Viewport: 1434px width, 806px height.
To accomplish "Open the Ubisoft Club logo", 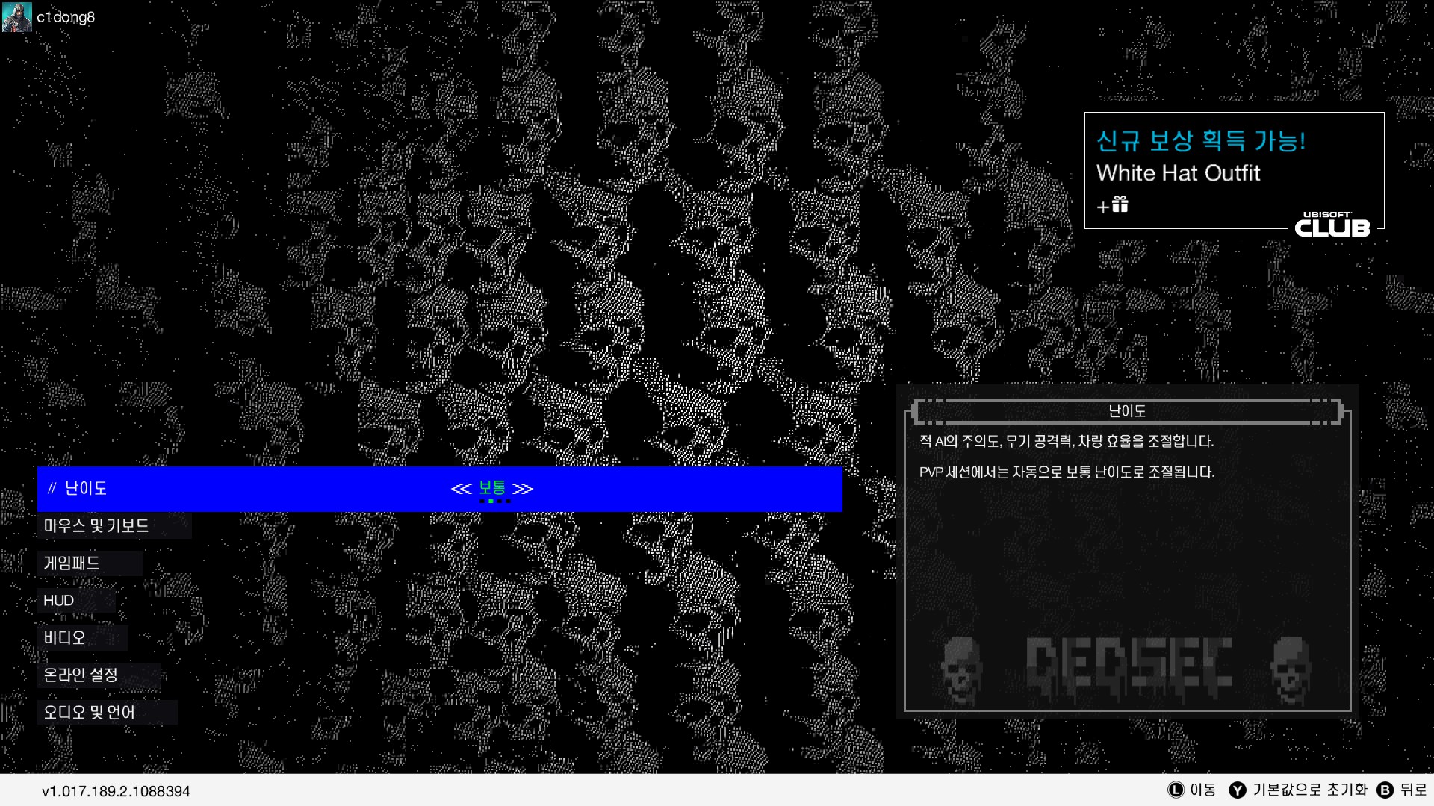I will tap(1332, 225).
